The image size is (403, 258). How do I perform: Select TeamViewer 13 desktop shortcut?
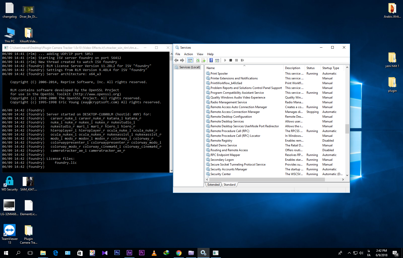(x=10, y=234)
